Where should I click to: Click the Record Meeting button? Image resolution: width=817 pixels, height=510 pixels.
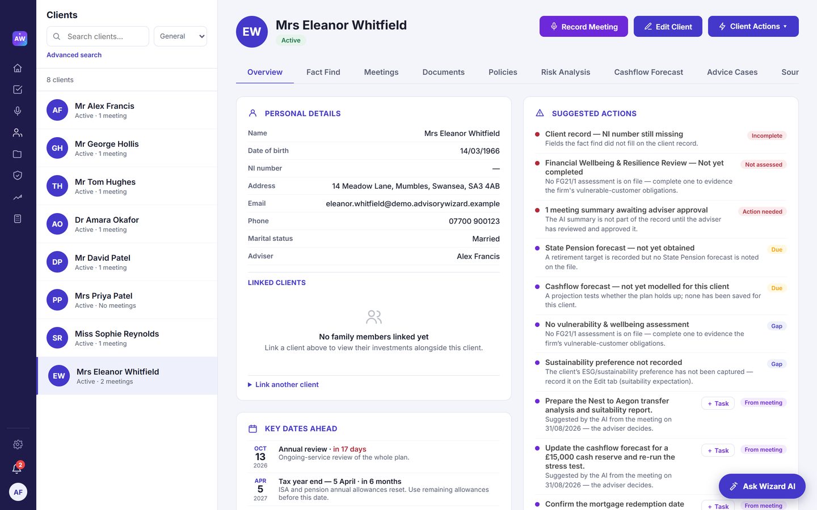pos(584,26)
